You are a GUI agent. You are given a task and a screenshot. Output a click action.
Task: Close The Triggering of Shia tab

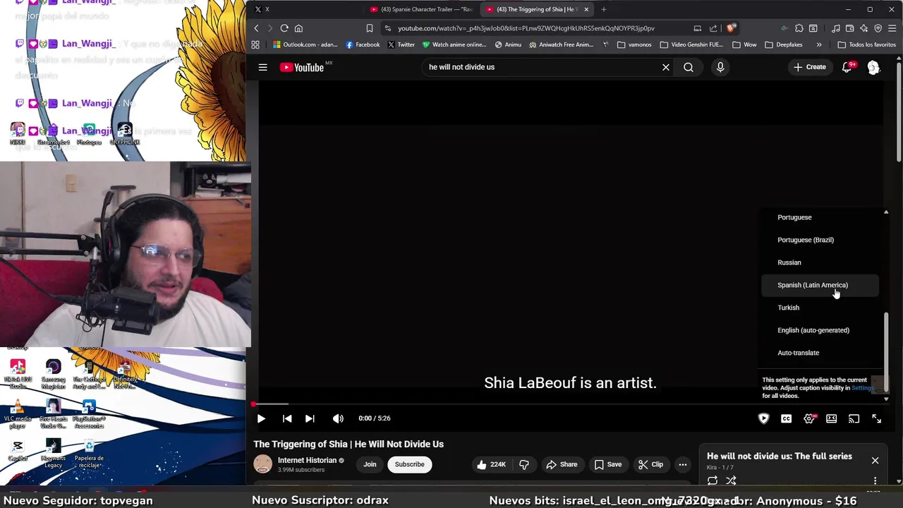(586, 9)
